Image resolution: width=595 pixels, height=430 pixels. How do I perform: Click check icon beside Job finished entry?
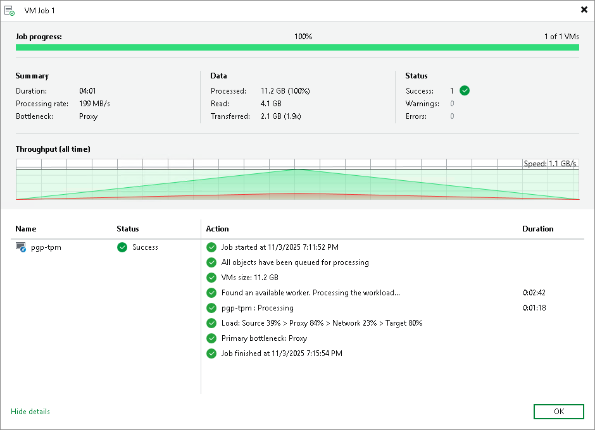tap(211, 353)
